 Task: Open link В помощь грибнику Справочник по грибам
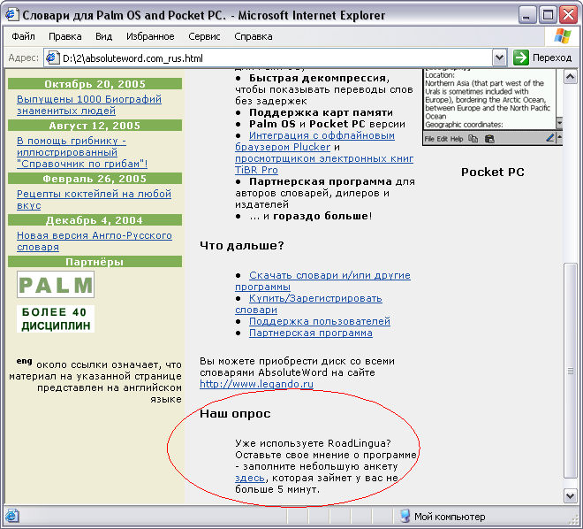coord(82,152)
